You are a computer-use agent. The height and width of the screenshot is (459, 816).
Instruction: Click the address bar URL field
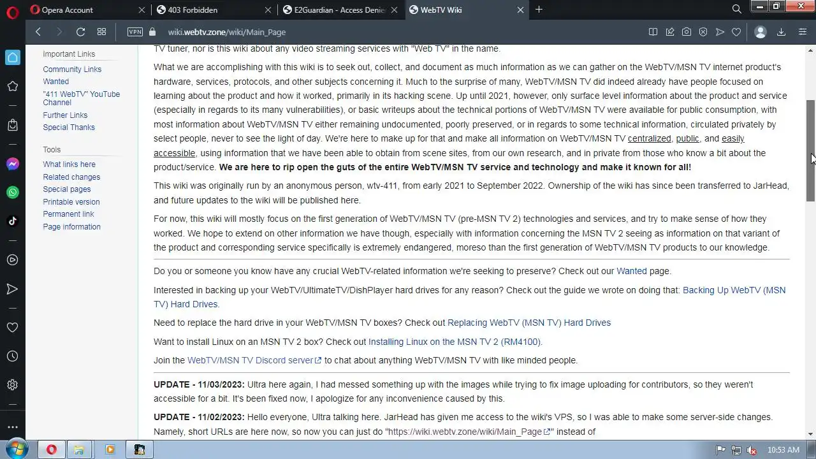(402, 32)
